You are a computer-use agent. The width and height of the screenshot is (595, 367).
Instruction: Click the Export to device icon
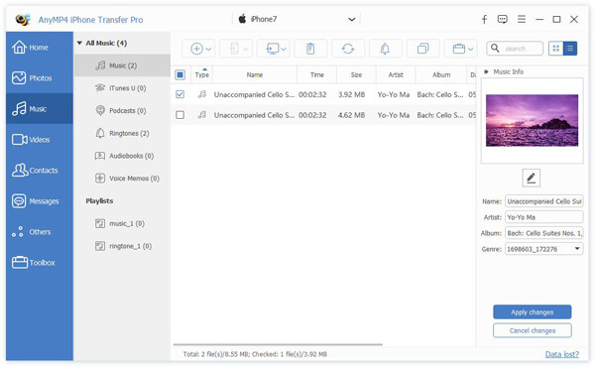pyautogui.click(x=234, y=49)
